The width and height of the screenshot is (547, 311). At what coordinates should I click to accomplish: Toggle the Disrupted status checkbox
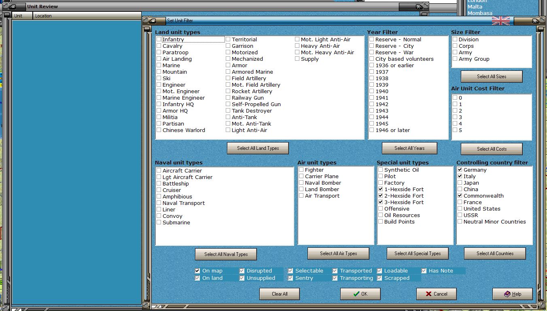[x=242, y=271]
